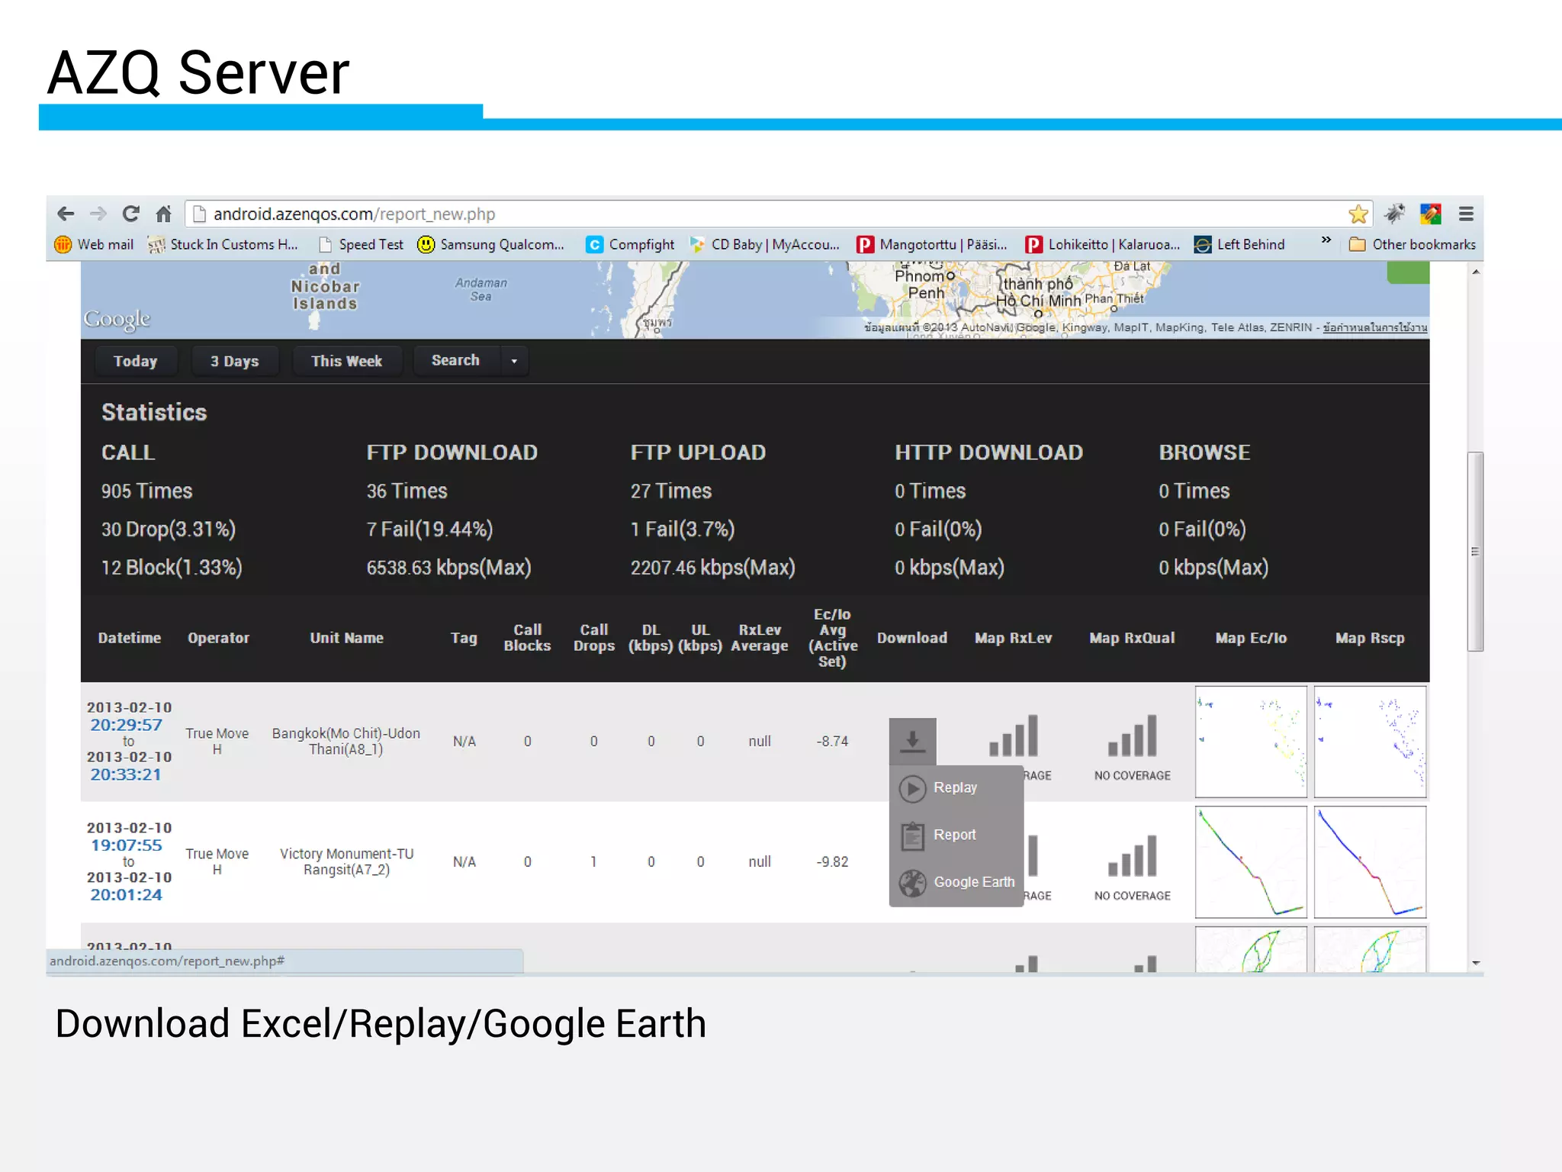
Task: Click the This Week filter button
Action: tap(346, 361)
